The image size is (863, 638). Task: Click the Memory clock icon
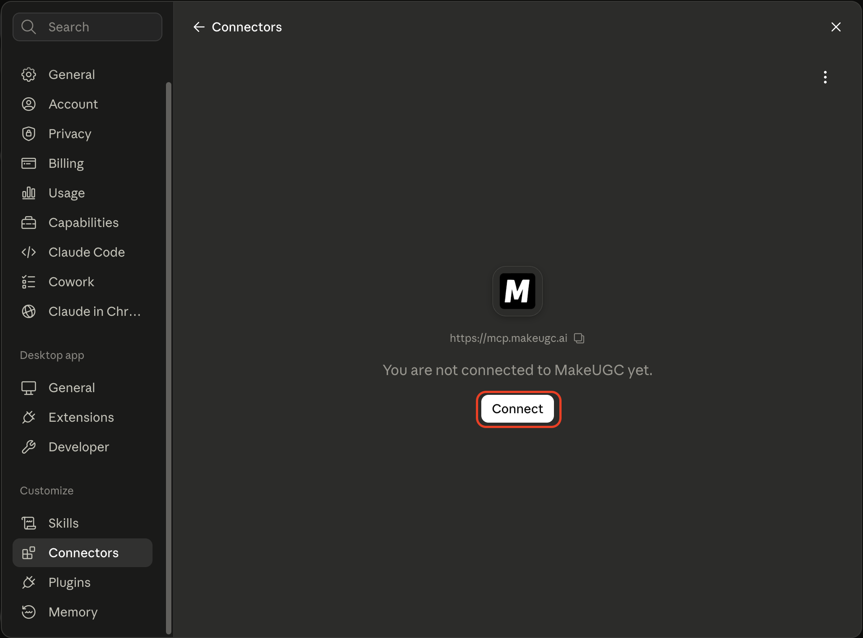point(29,612)
